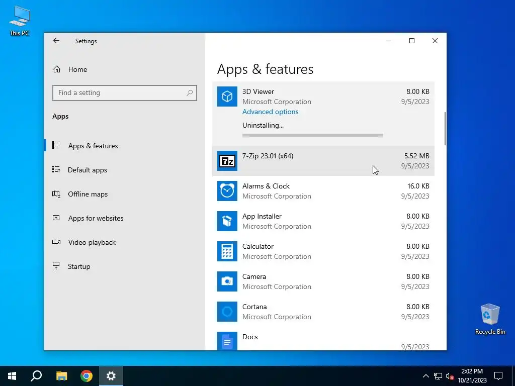Launch Google Chrome from taskbar
This screenshot has width=515, height=386.
tap(87, 376)
